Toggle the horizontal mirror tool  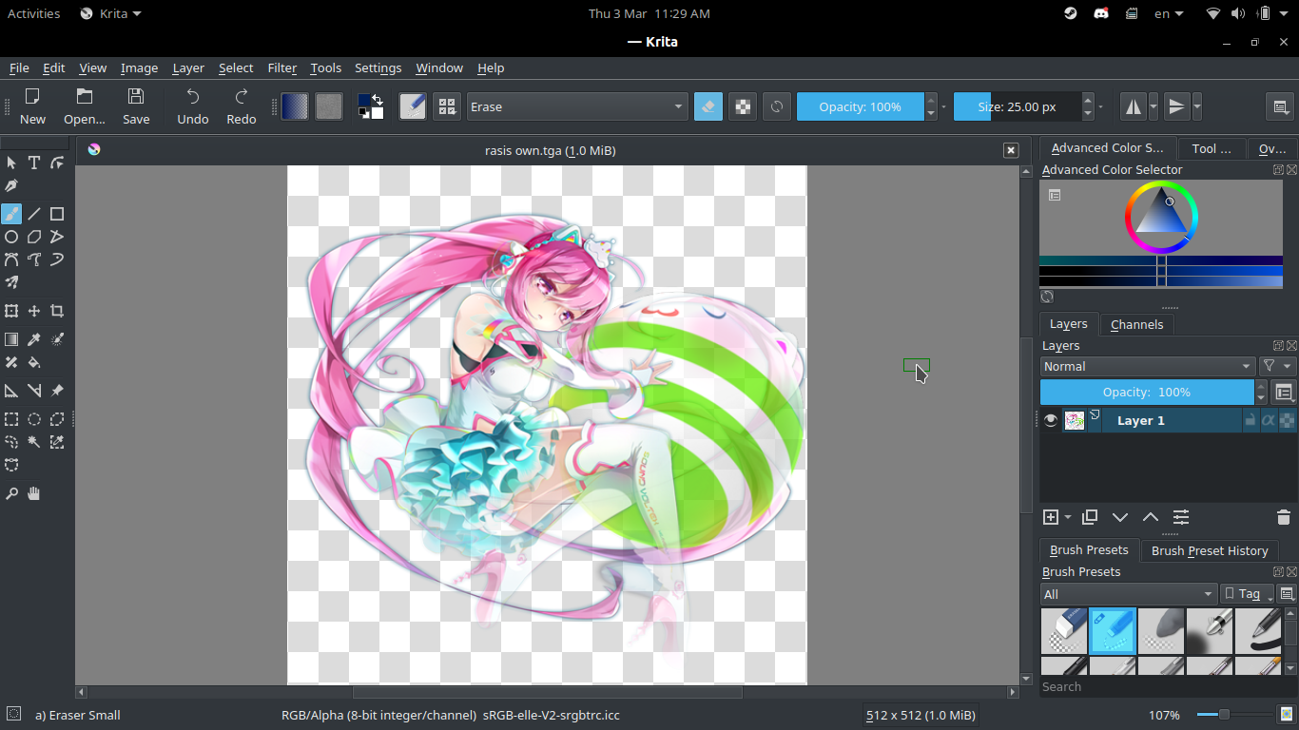[x=1134, y=106]
